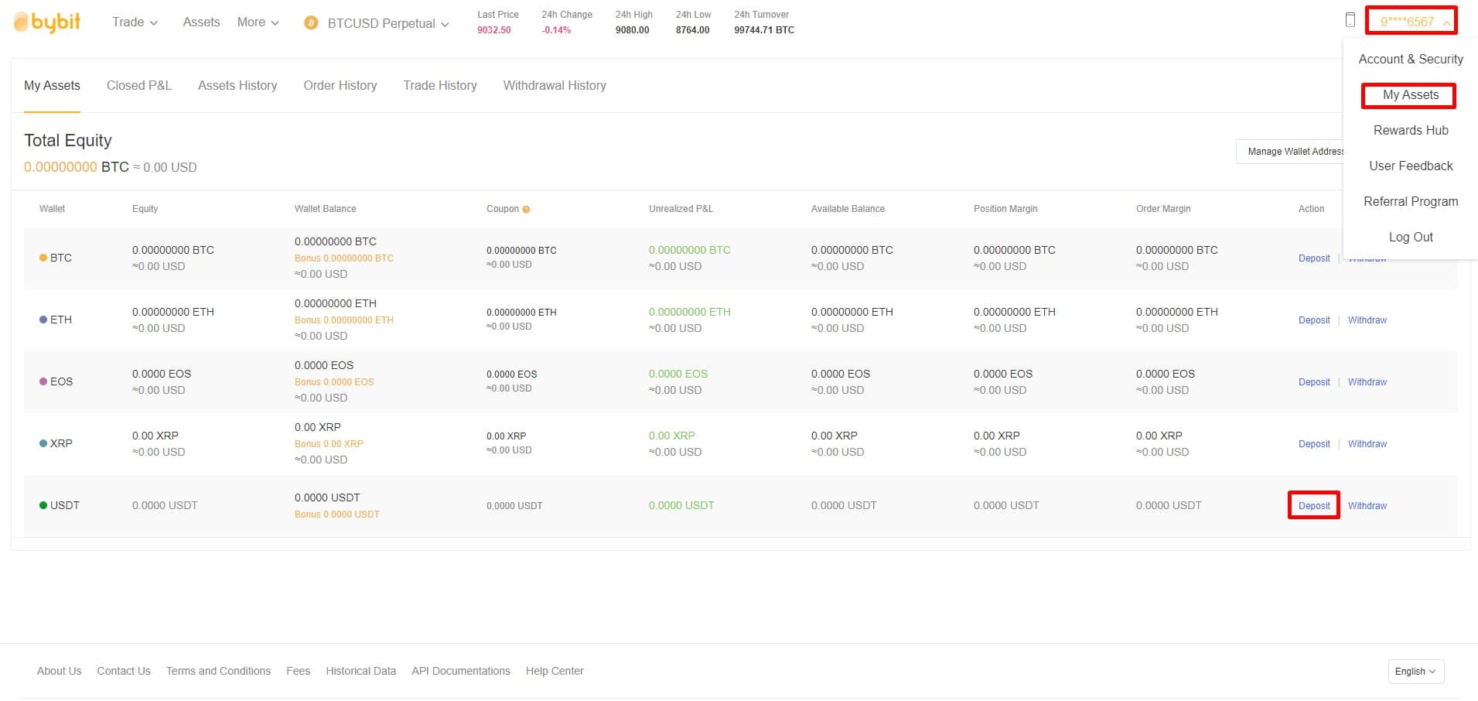Click Deposit for the USDT wallet
Image resolution: width=1478 pixels, height=701 pixels.
[x=1314, y=506]
